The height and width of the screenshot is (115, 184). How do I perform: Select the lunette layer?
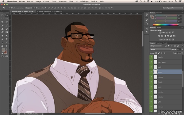pyautogui.click(x=166, y=82)
